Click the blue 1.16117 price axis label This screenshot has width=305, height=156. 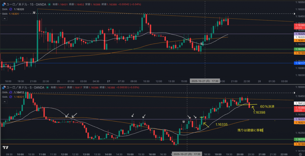click(x=299, y=63)
